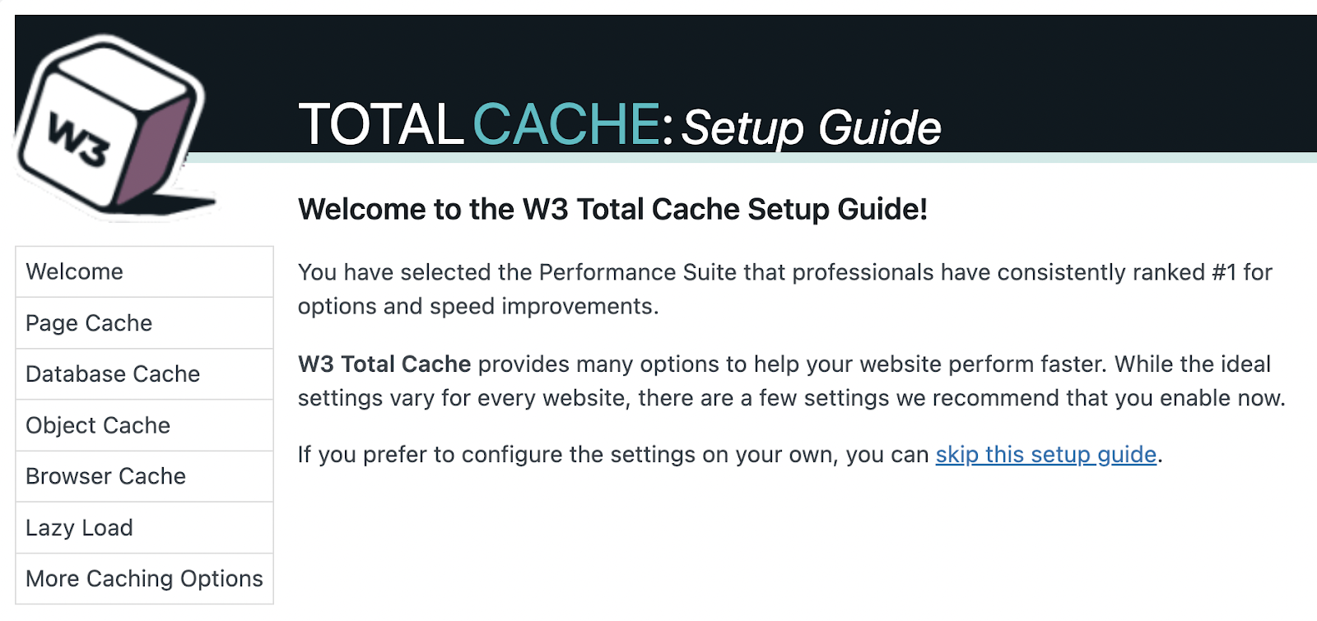Jump to the Page Cache wizard step
The width and height of the screenshot is (1317, 621).
click(x=88, y=323)
